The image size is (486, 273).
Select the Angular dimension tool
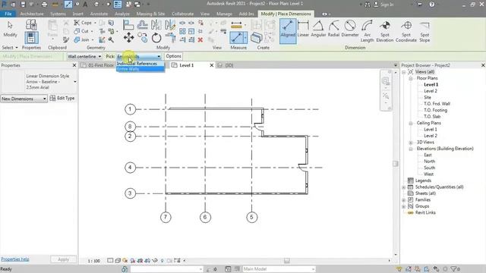coord(318,30)
